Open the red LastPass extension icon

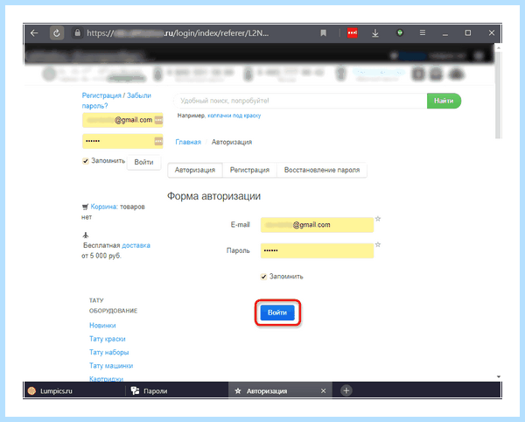click(353, 32)
